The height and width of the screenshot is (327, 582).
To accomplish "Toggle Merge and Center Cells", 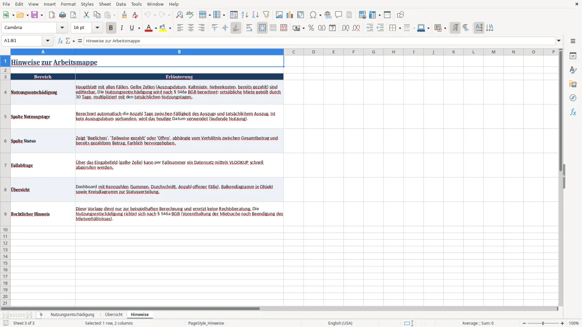I will [262, 28].
